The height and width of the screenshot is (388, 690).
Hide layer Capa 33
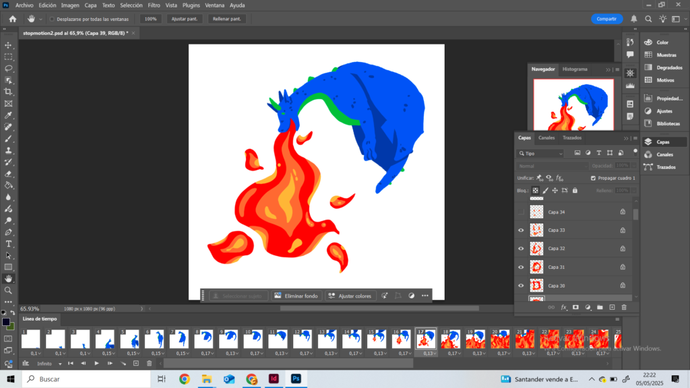[x=520, y=230]
